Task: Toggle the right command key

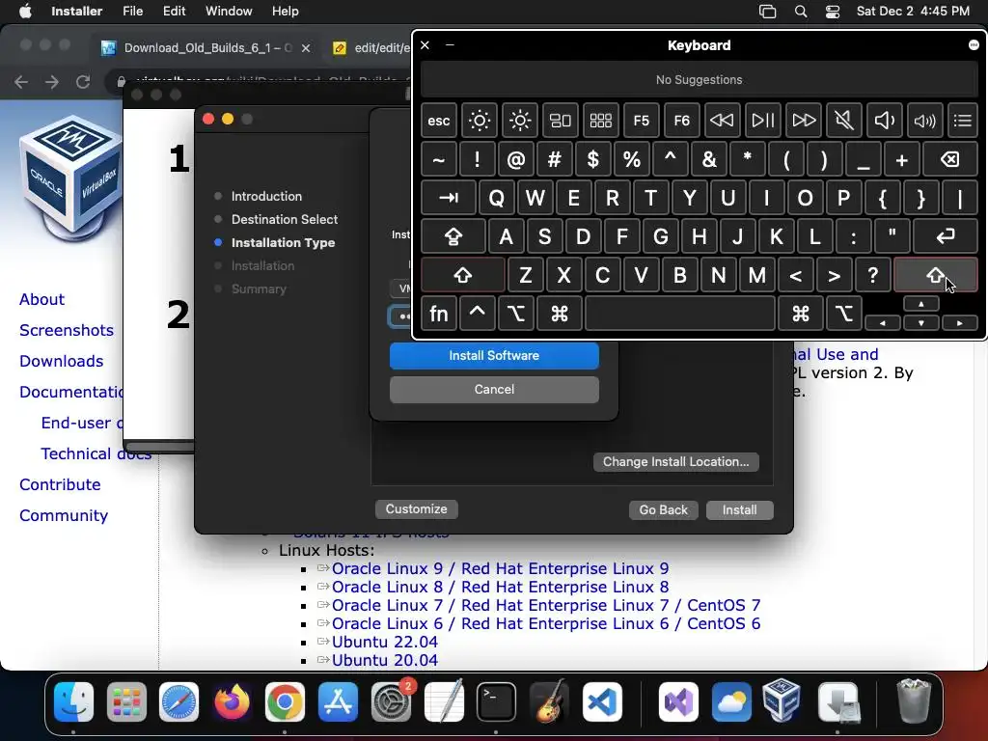Action: click(x=801, y=314)
